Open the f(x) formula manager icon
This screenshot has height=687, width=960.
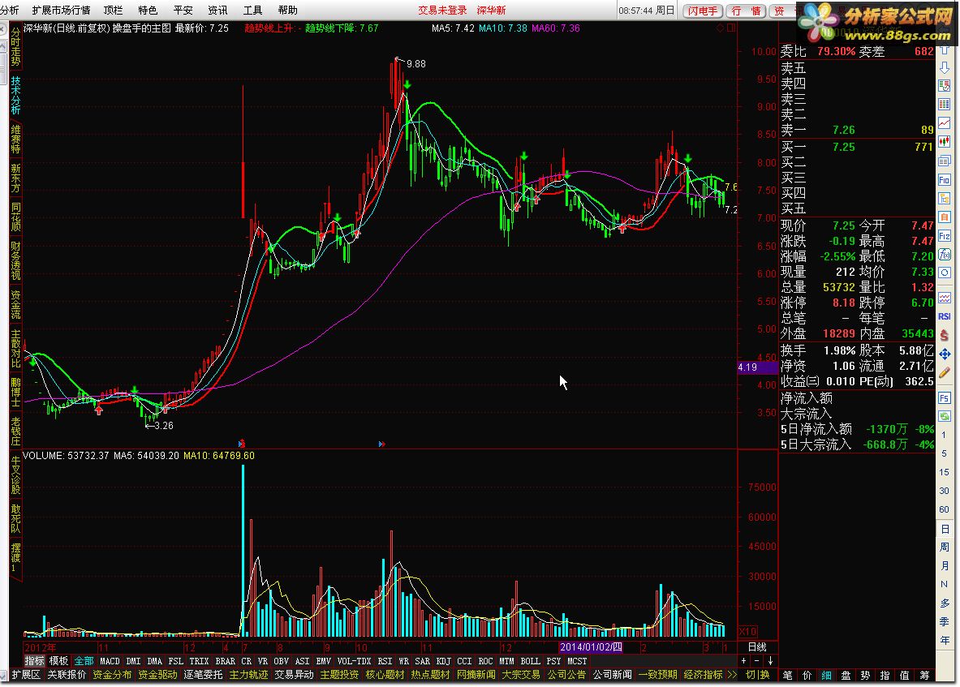click(x=944, y=255)
